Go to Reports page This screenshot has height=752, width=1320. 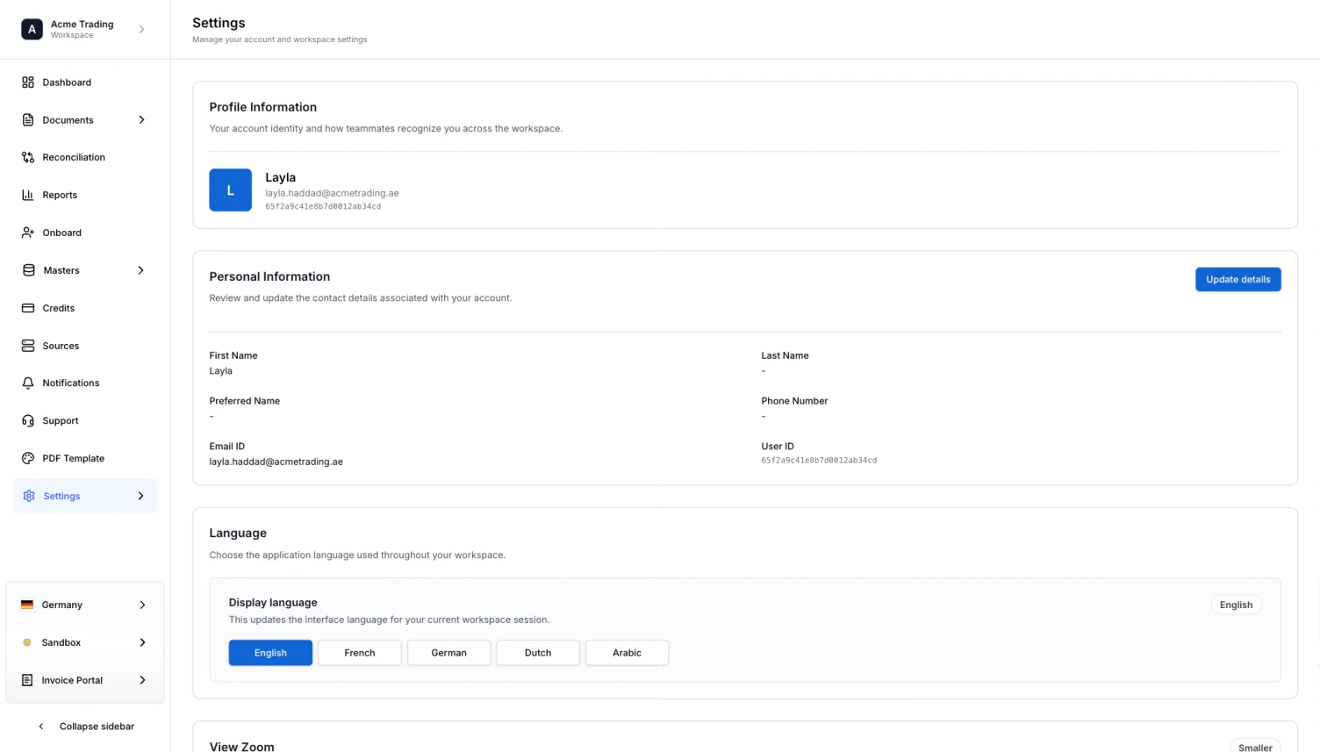(85, 195)
